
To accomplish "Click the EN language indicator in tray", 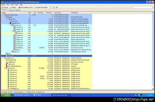I will (x=136, y=95).
